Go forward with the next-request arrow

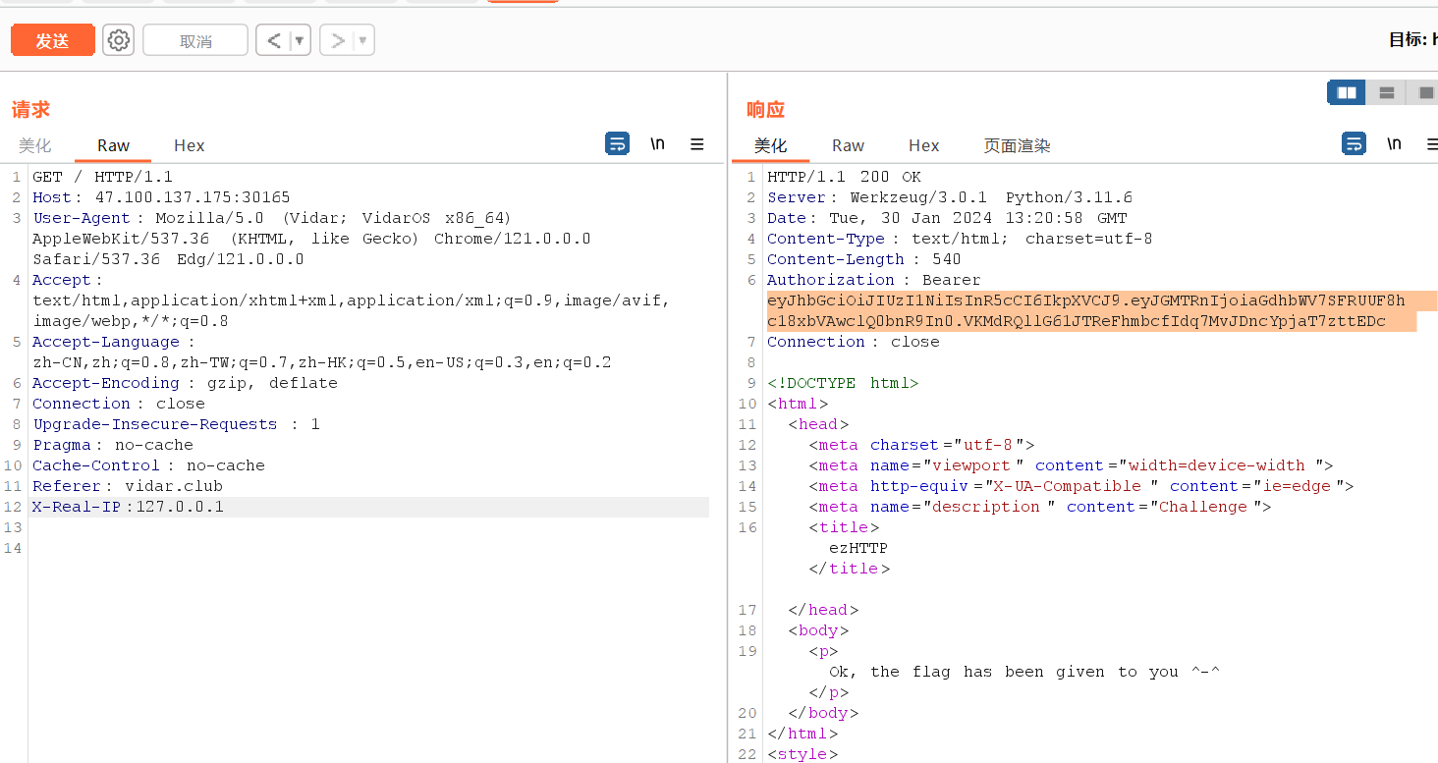[x=338, y=40]
